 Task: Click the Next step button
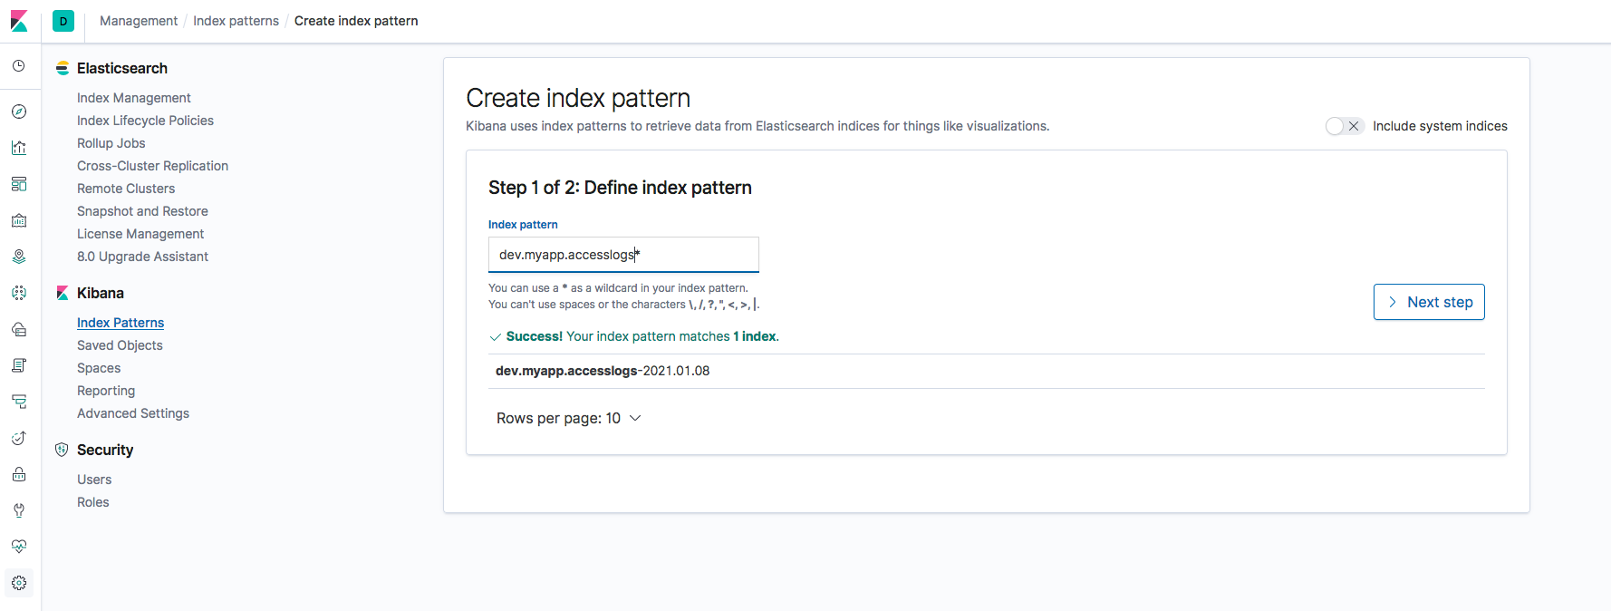tap(1429, 302)
